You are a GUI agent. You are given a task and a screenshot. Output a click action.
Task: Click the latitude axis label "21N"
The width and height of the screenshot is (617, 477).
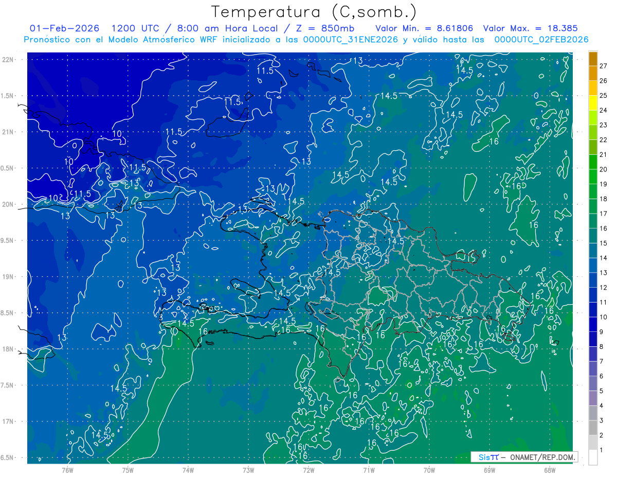pyautogui.click(x=8, y=132)
